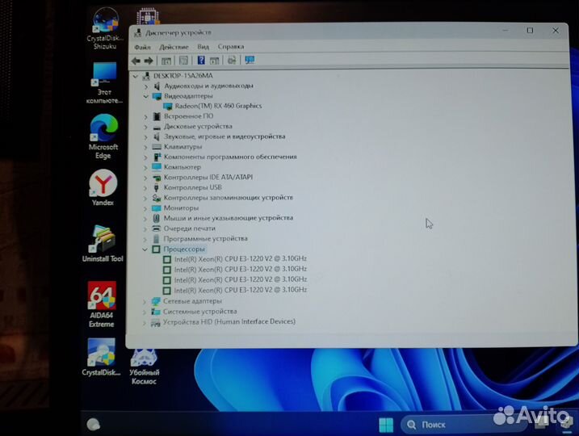
Task: Collapse the DESKTOP-15A26MA root node
Action: pyautogui.click(x=136, y=76)
